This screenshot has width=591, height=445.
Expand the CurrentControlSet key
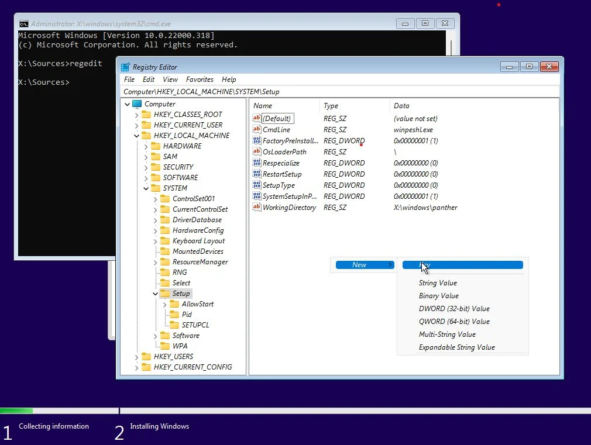point(155,209)
